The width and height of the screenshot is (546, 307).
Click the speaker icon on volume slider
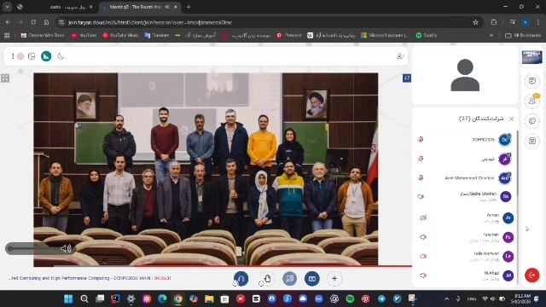point(66,248)
